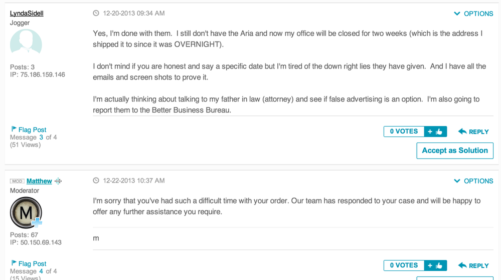Image resolution: width=501 pixels, height=280 pixels.
Task: Reply to Matthew's moderator message
Action: tap(473, 265)
